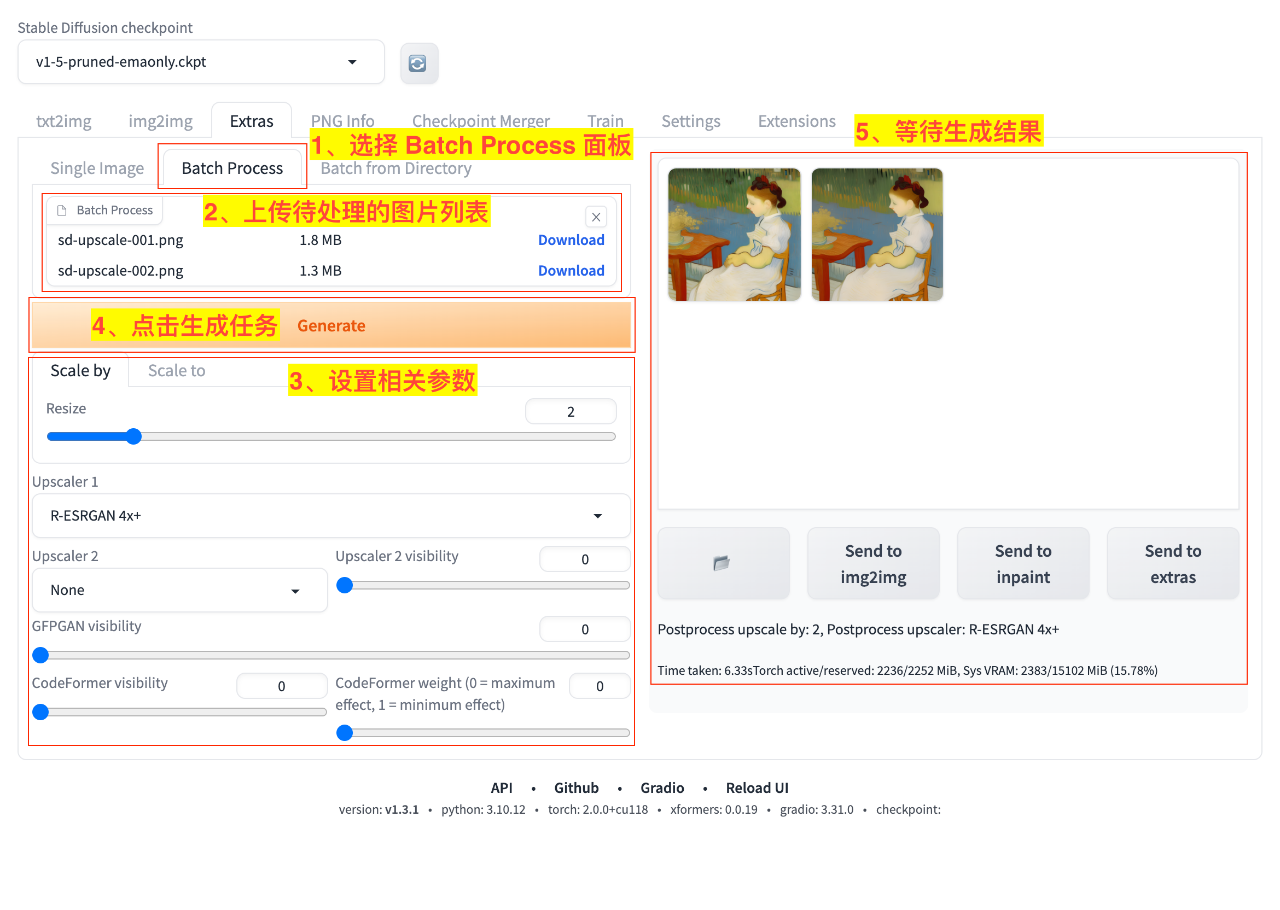Send the result to inpaint

tap(1023, 563)
